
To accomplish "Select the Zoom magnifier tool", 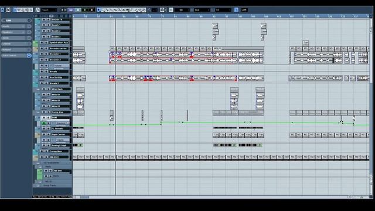I will 120,10.
